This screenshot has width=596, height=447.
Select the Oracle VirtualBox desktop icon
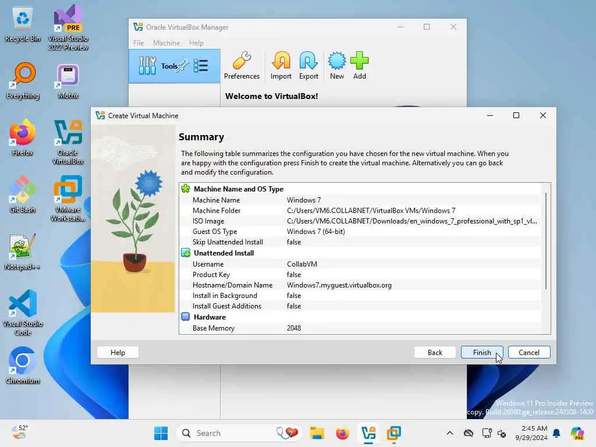pyautogui.click(x=68, y=142)
